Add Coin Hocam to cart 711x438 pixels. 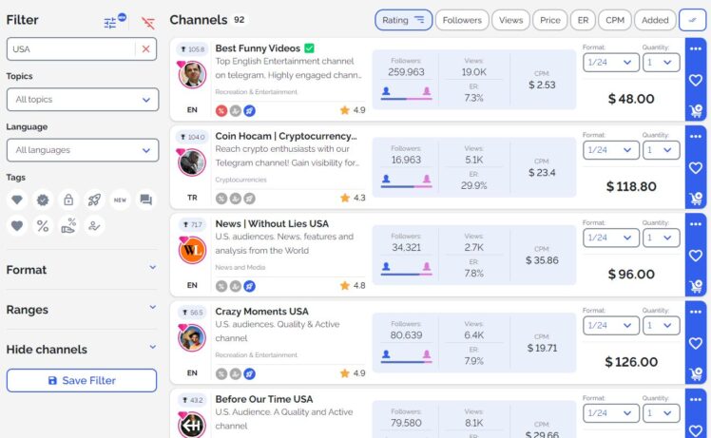coord(696,199)
